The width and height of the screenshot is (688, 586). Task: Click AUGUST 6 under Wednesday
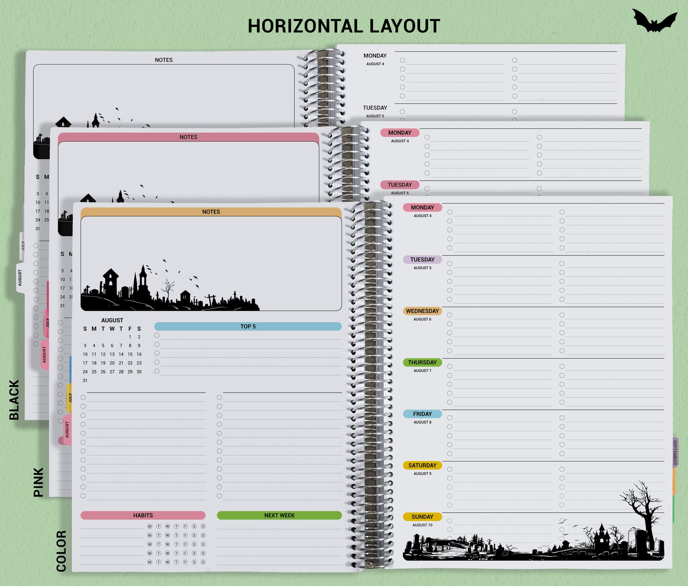coord(422,319)
